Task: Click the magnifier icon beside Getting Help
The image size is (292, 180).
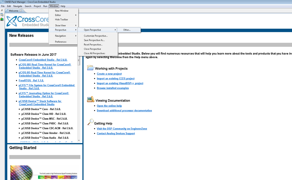Action: (90, 122)
